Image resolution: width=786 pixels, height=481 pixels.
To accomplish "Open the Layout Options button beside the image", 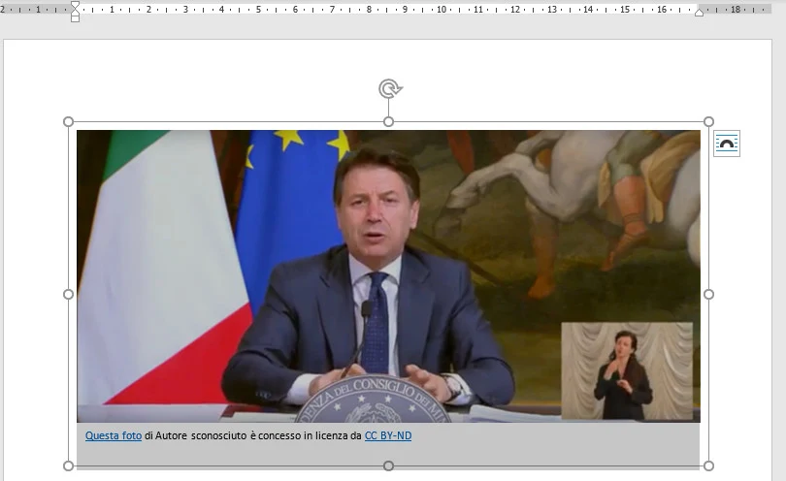I will (x=726, y=144).
